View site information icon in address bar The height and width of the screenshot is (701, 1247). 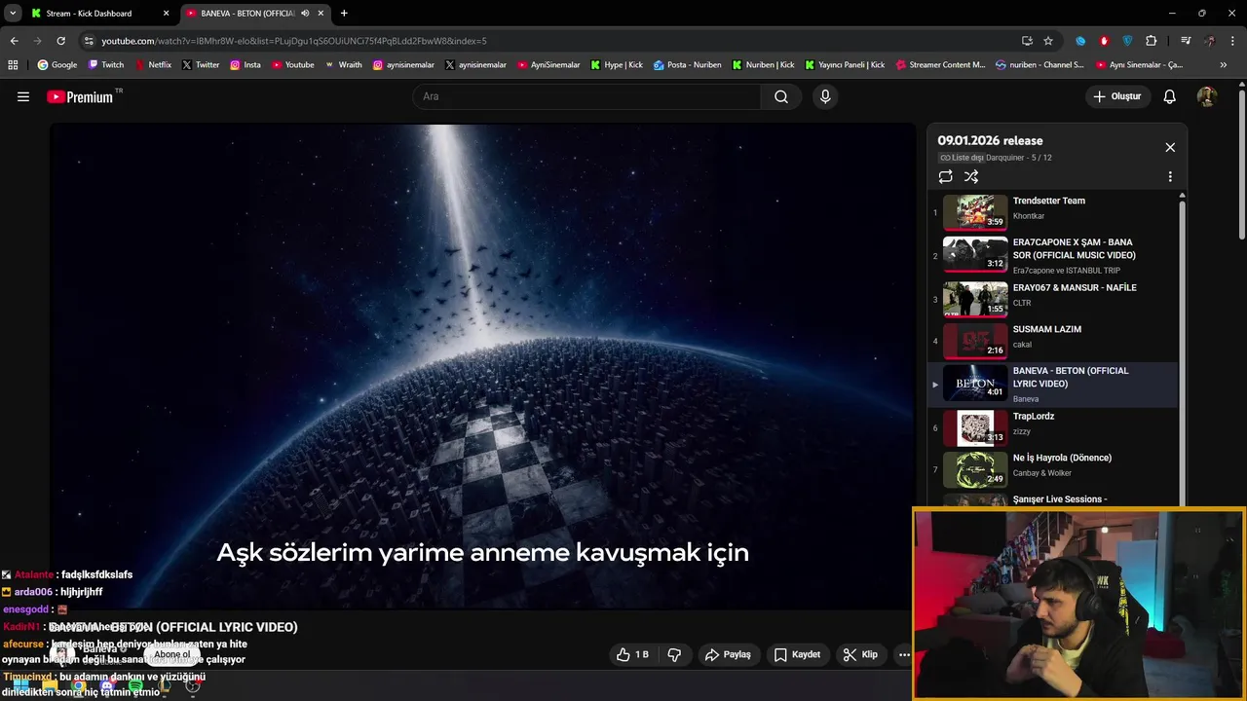89,41
